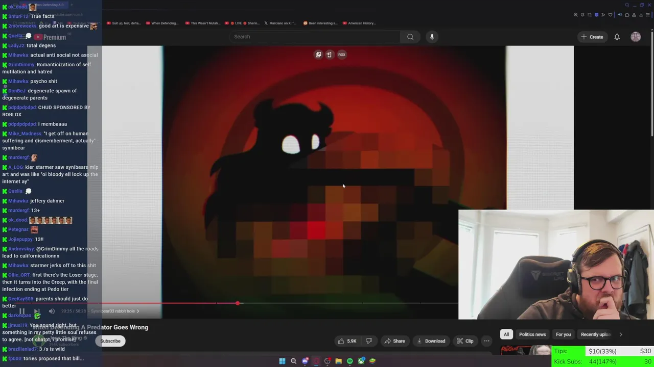Click the webcam overlay of streamer
This screenshot has width=654, height=367.
(x=556, y=265)
